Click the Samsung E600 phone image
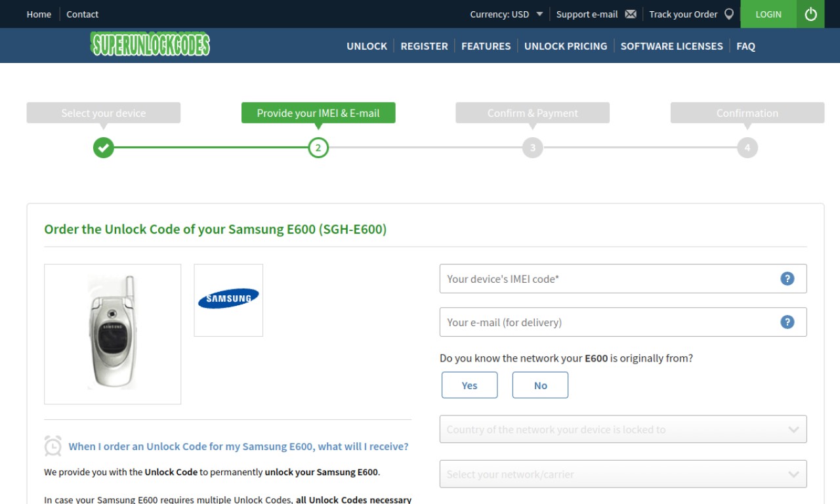The width and height of the screenshot is (840, 504). coord(112,334)
